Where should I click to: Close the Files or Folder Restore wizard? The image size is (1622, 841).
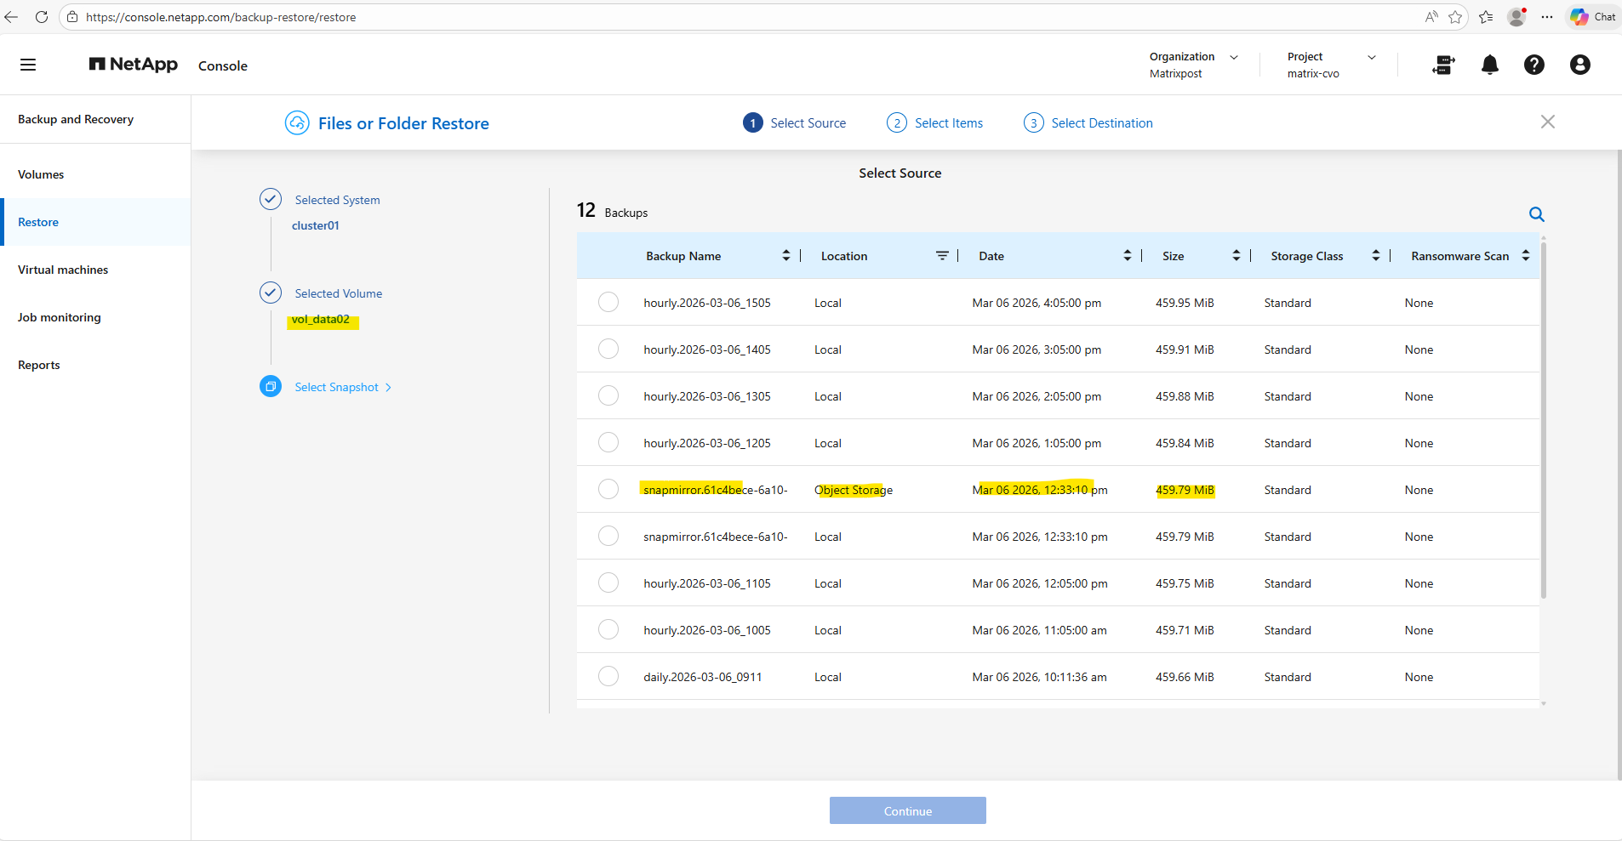[x=1547, y=122]
